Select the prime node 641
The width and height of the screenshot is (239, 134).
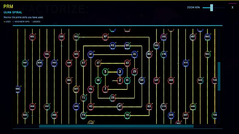pyautogui.click(x=207, y=55)
